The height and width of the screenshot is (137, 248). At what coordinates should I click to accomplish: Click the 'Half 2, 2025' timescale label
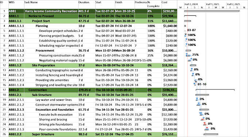pyautogui.click(x=233, y=4)
